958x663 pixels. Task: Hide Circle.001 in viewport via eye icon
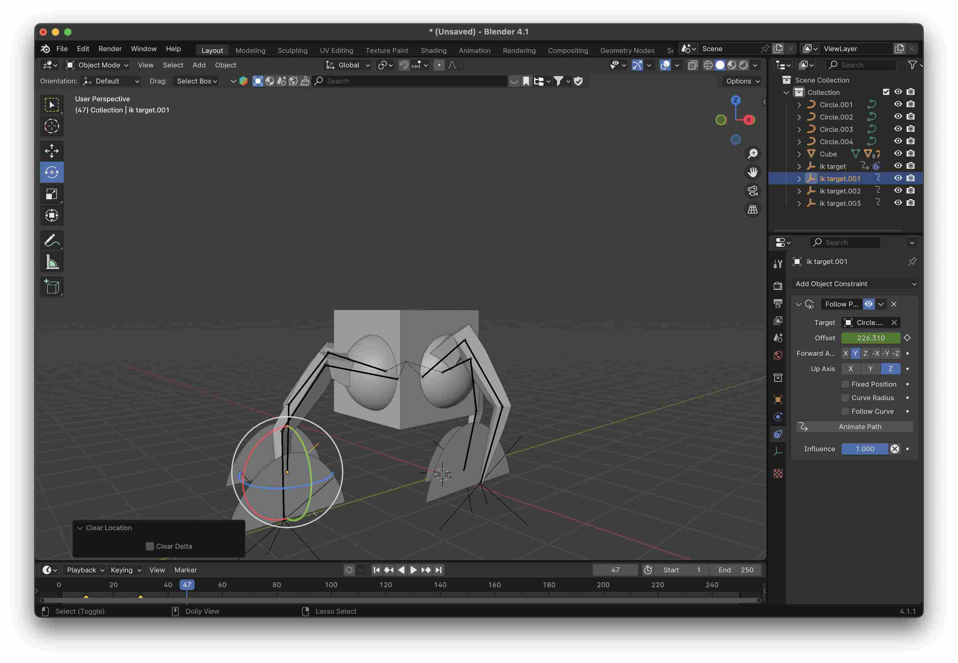[x=898, y=104]
